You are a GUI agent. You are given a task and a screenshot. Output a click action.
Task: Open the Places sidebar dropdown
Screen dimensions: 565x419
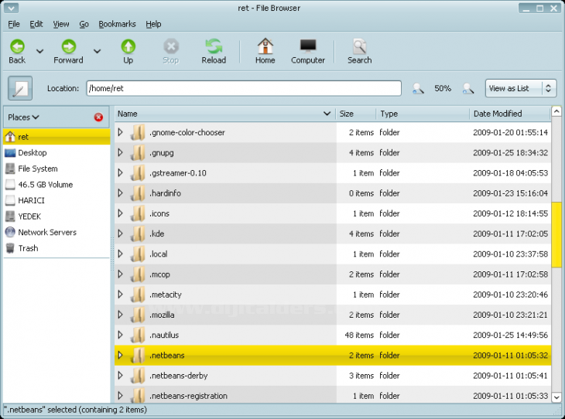click(24, 118)
